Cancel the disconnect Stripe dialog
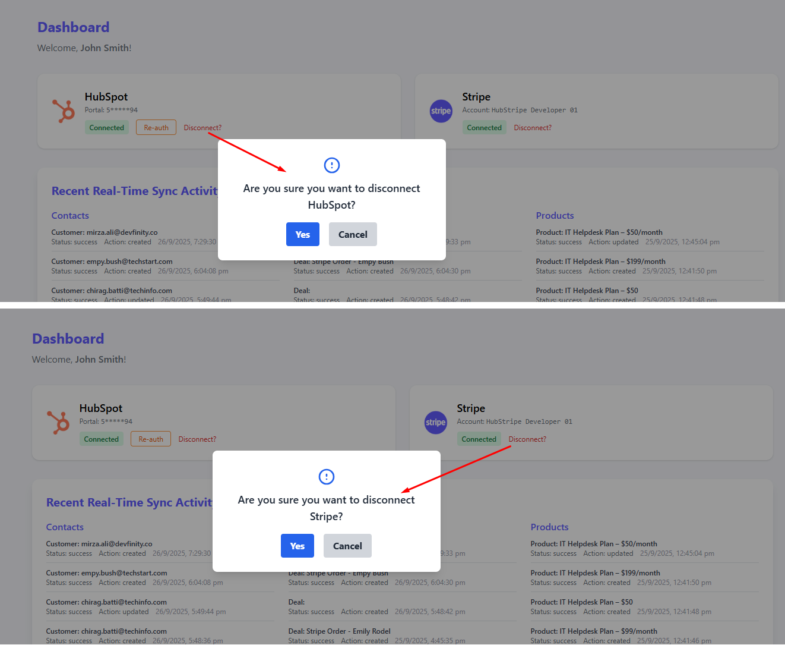Viewport: 785px width, 645px height. point(347,546)
